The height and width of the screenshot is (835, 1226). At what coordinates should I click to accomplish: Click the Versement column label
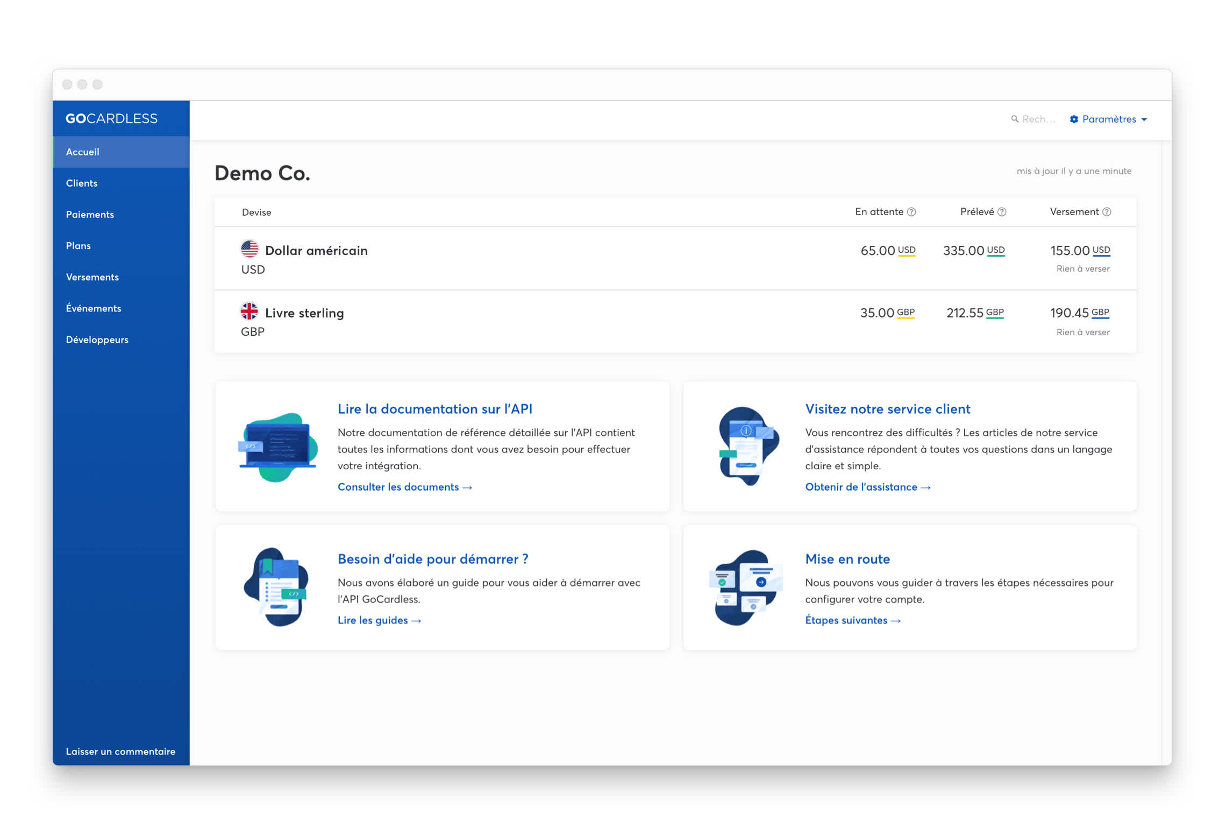(x=1074, y=212)
